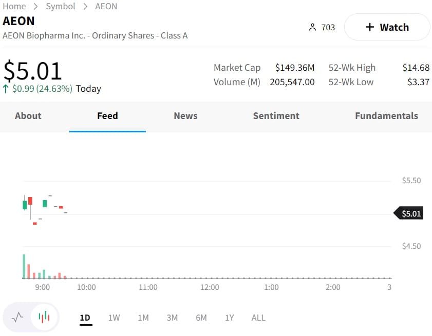This screenshot has height=336, width=432.
Task: Click the tallest green volume bar
Action: (x=24, y=266)
